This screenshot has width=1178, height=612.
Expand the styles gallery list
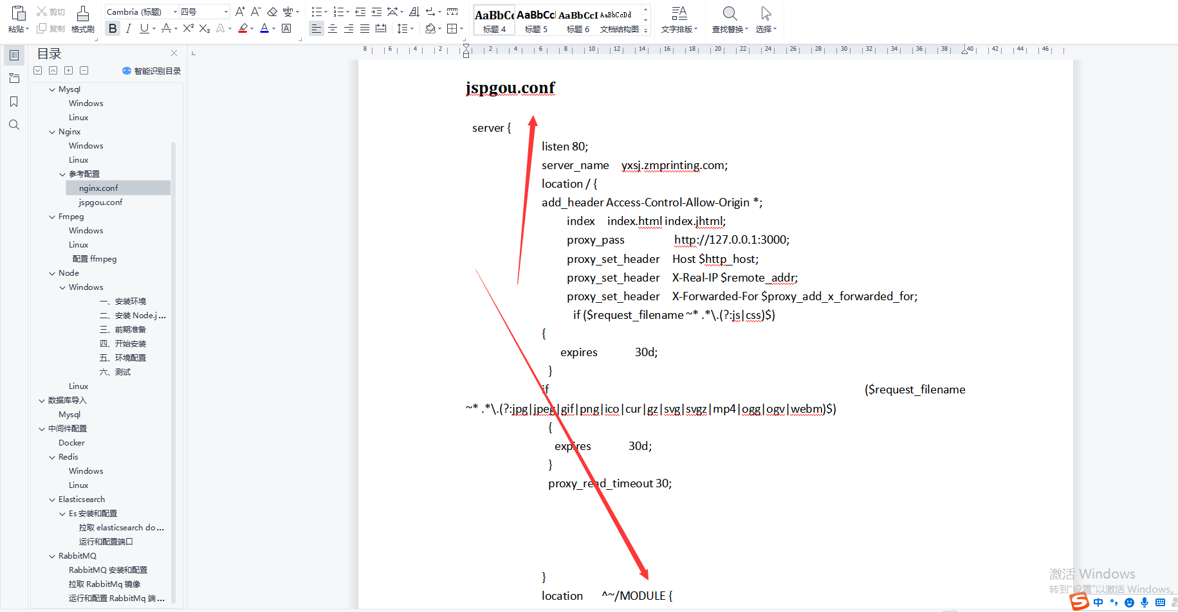click(x=646, y=30)
